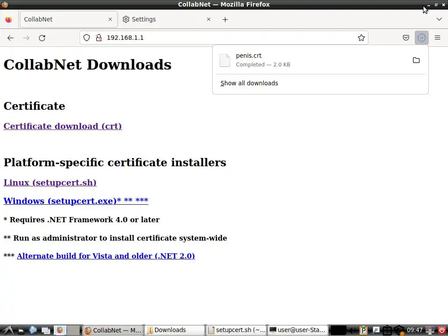Open containing folder for penis.crt

click(416, 60)
